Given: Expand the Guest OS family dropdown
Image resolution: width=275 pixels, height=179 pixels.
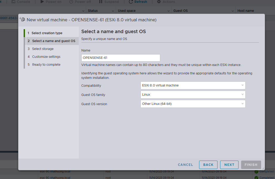Looking at the screenshot, I should pyautogui.click(x=193, y=95).
